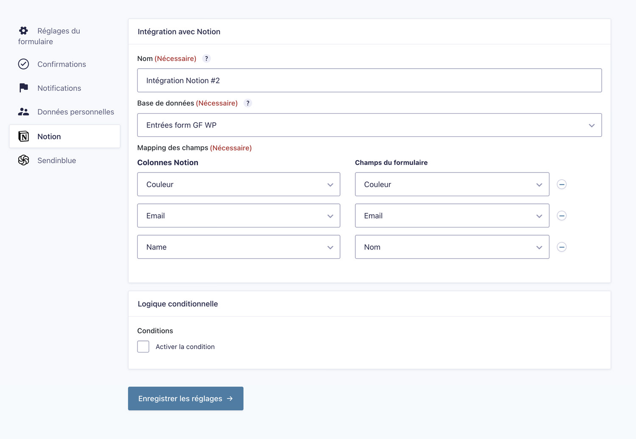Click the Conditions label
The image size is (636, 439).
coord(155,331)
